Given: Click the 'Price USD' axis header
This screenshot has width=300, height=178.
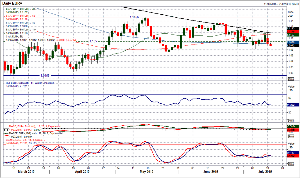Looking at the screenshot, I should 291,14.
